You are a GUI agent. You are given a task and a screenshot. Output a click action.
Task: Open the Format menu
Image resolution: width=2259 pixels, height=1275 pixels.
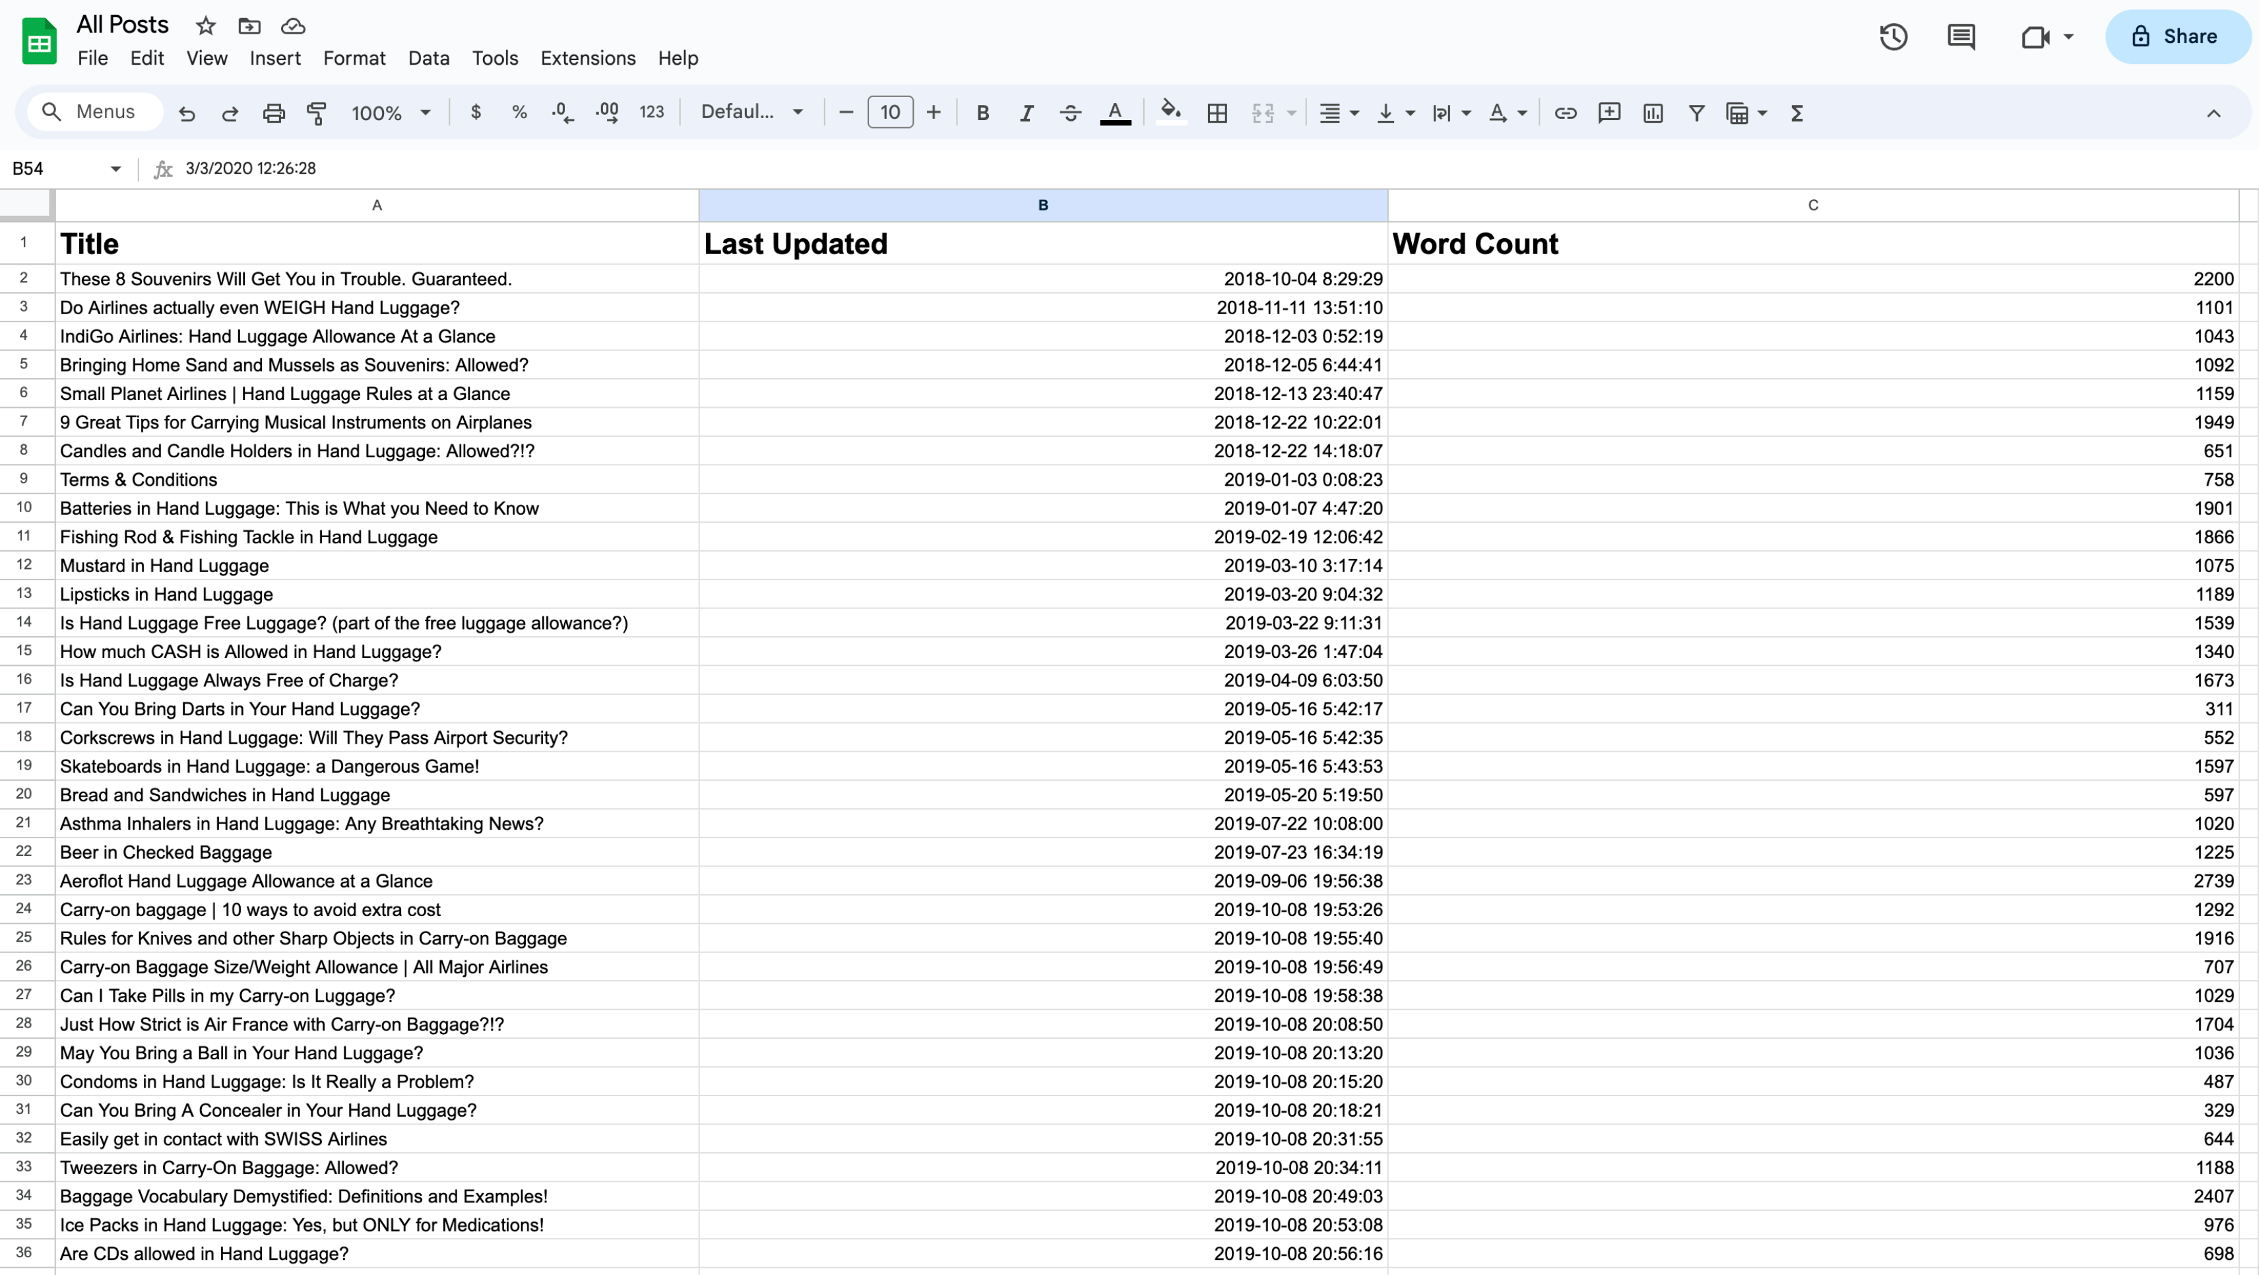tap(354, 58)
